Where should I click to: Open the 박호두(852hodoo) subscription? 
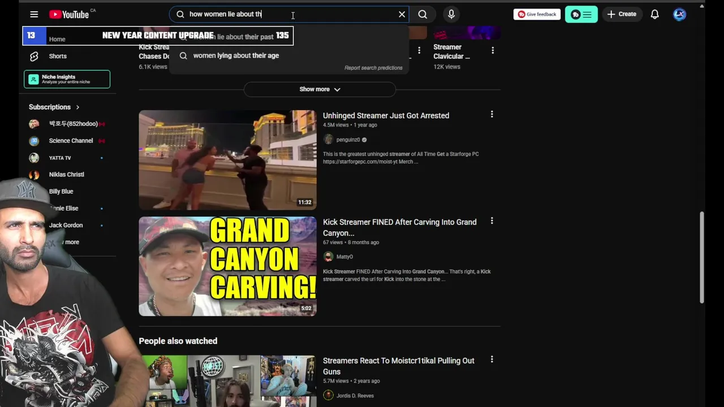67,124
